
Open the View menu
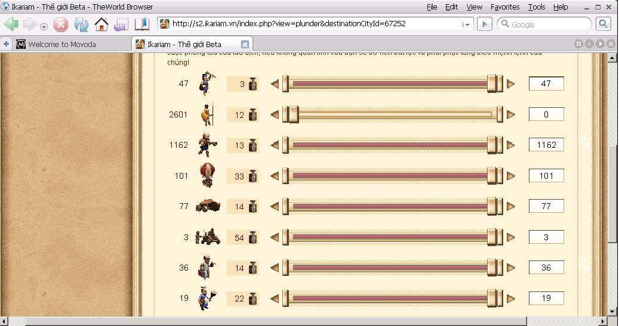pyautogui.click(x=474, y=7)
